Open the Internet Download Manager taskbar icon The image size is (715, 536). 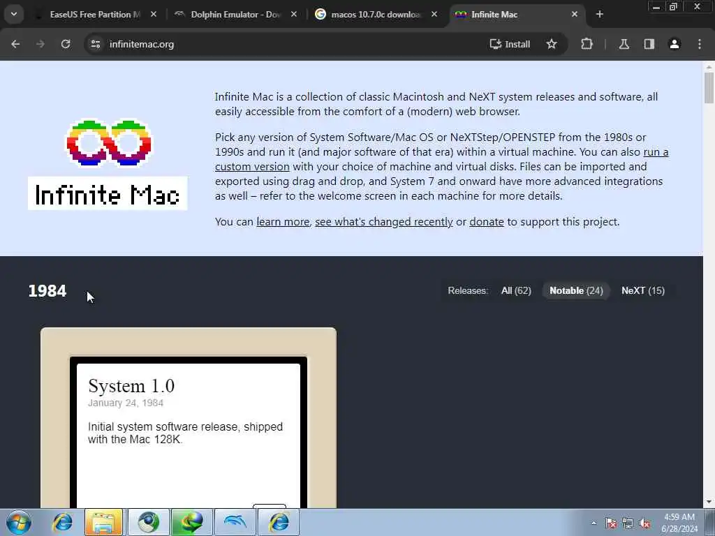pyautogui.click(x=191, y=522)
